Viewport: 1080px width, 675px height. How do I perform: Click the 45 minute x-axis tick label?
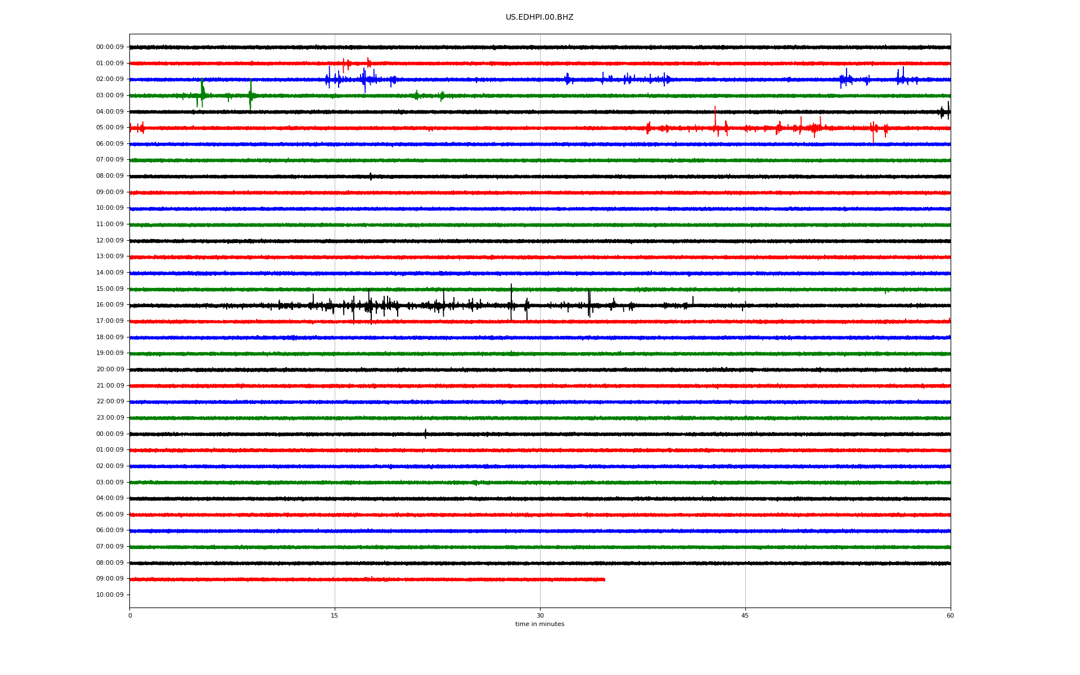745,616
